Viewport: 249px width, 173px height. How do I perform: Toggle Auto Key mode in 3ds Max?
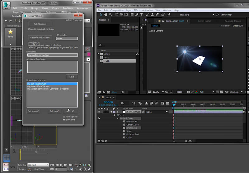22,165
